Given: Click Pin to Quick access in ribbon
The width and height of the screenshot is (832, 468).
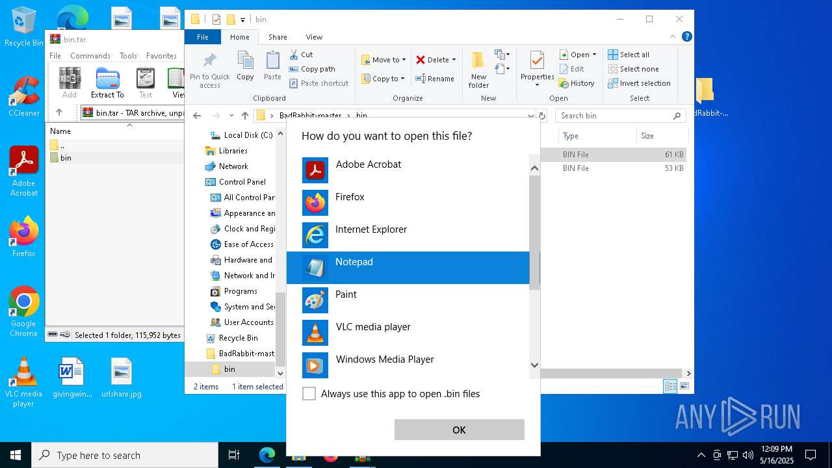Looking at the screenshot, I should pos(209,70).
